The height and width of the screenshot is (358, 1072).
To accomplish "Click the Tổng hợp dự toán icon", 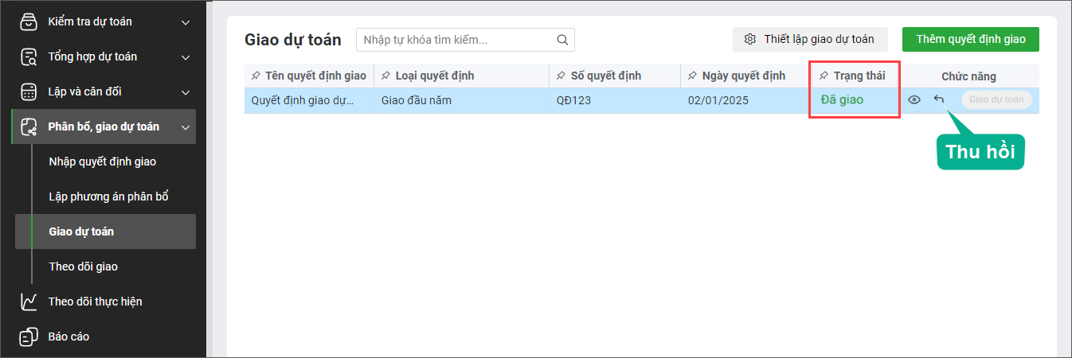I will tap(29, 56).
